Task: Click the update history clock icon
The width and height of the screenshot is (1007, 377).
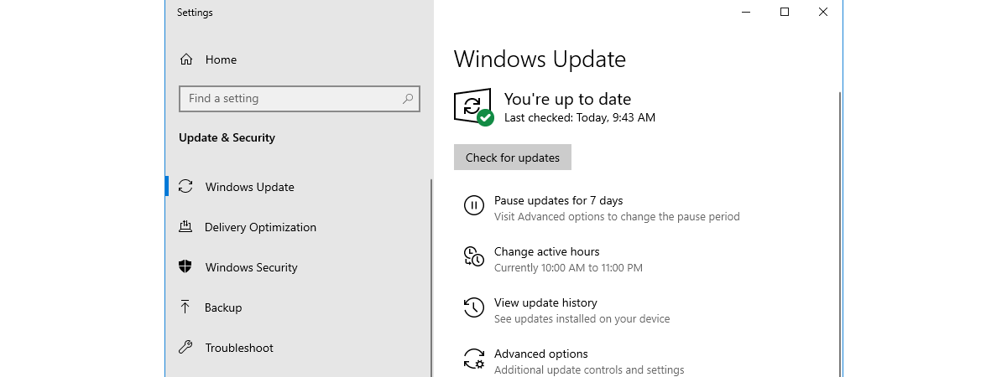Action: click(x=473, y=308)
